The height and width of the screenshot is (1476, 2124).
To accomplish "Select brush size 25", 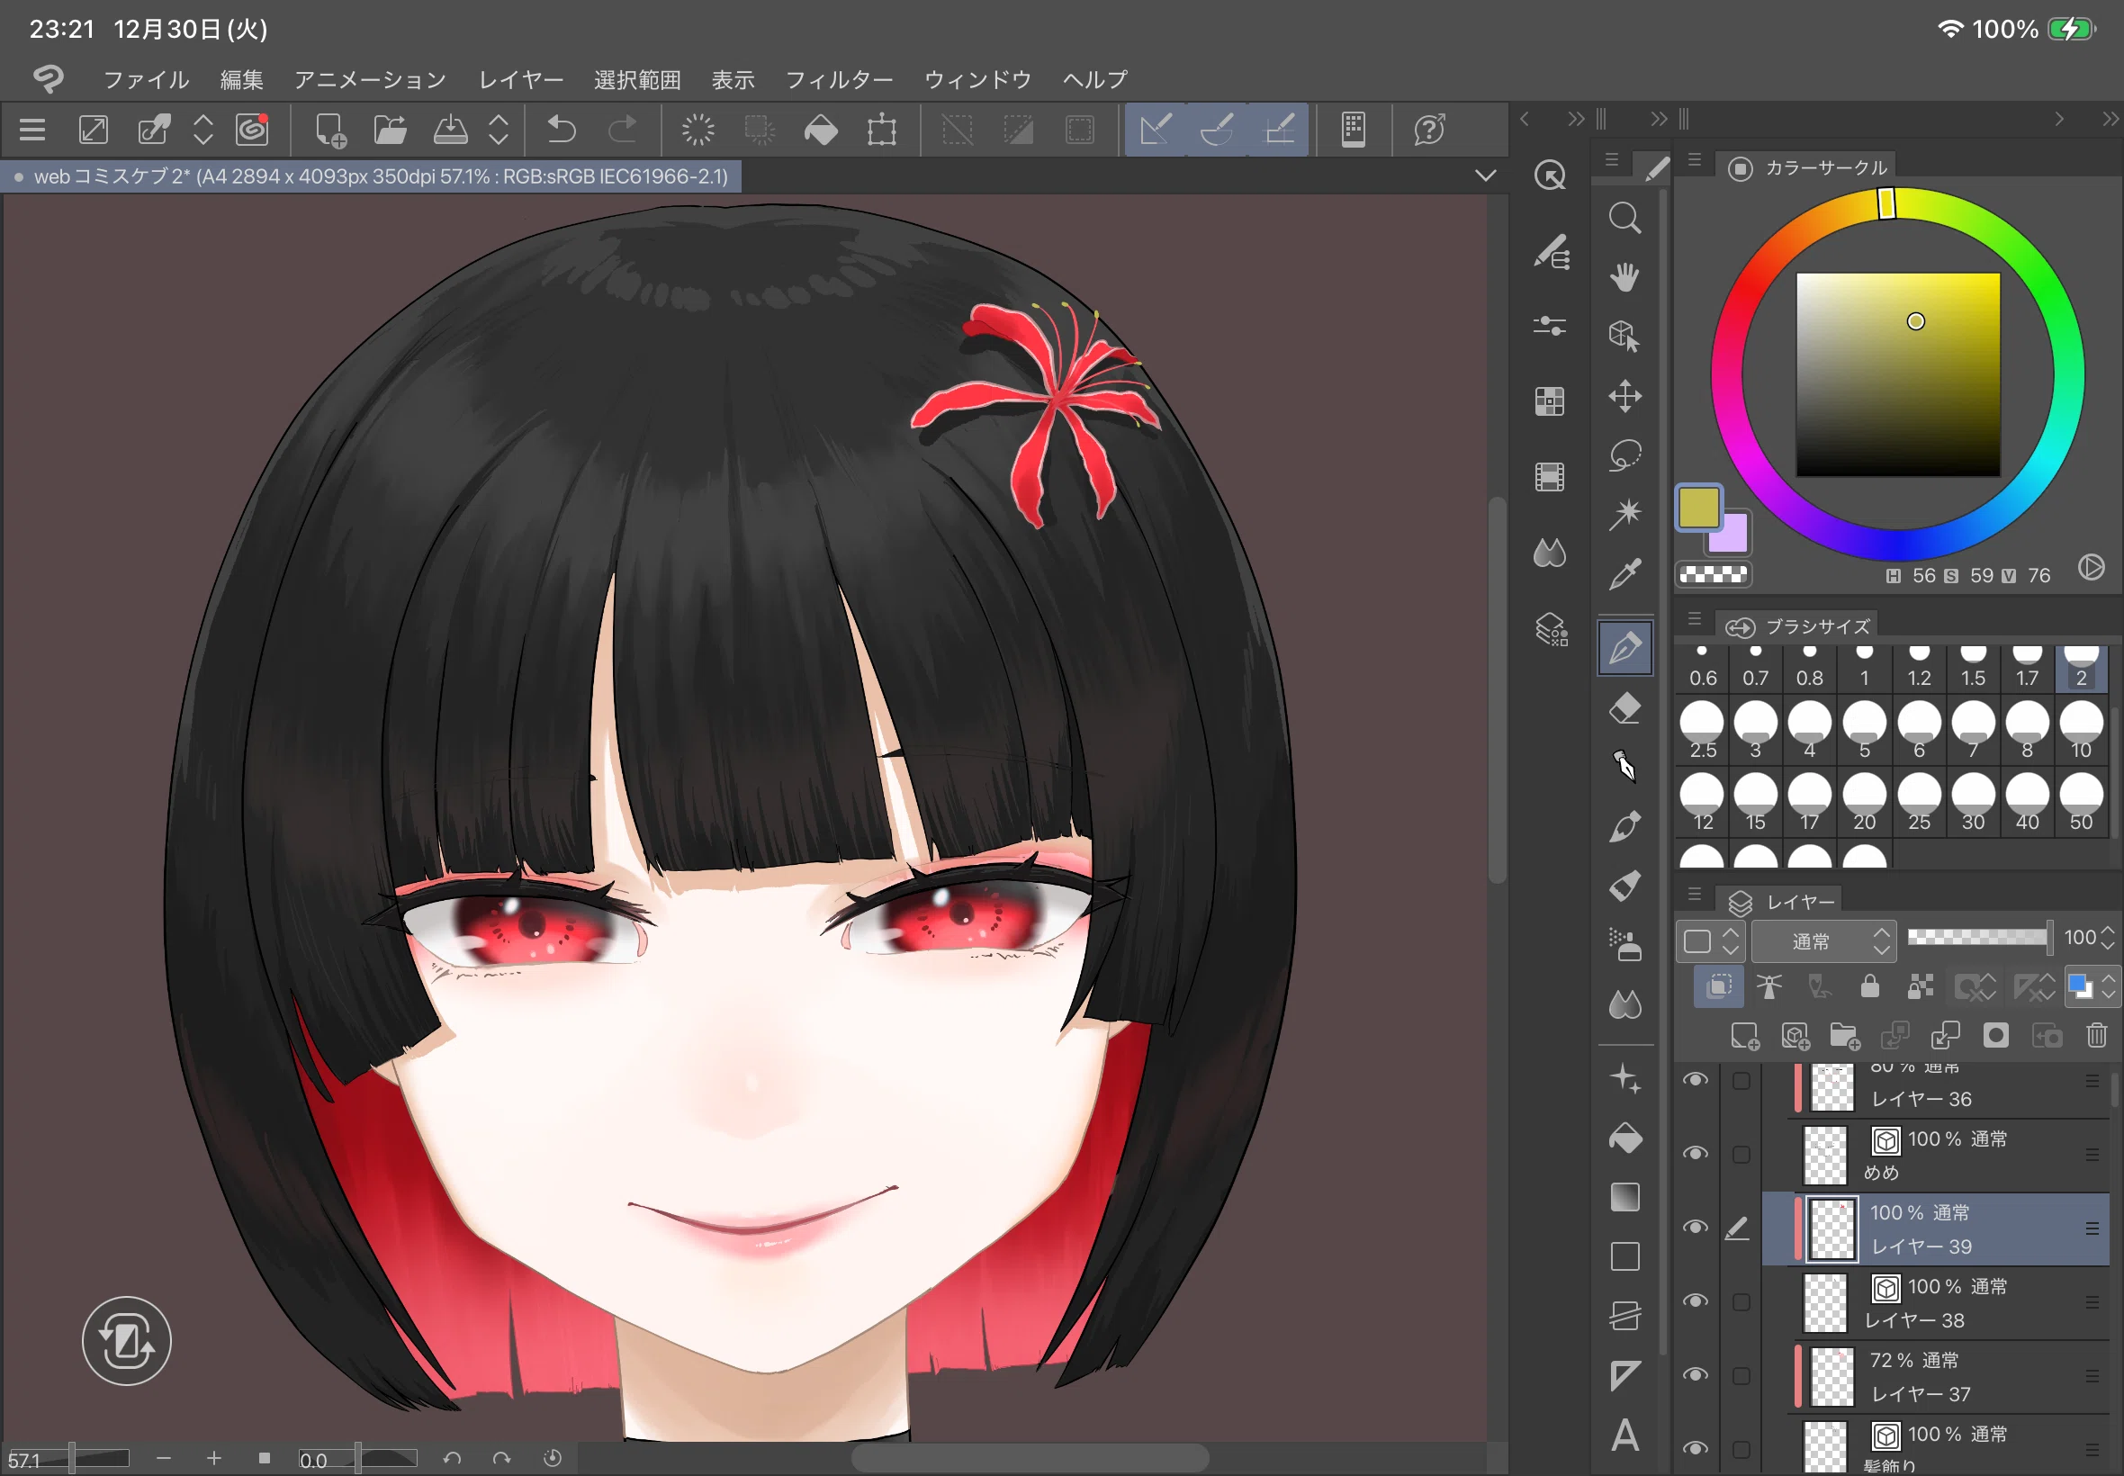I will click(x=1919, y=803).
